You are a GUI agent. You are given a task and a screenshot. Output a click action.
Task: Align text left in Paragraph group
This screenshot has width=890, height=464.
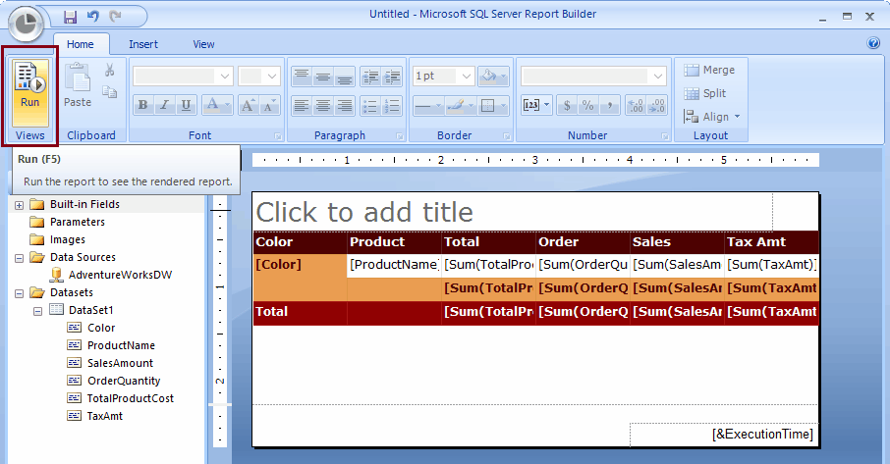302,105
